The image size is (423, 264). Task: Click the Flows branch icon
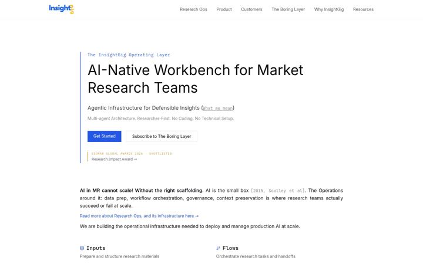(218, 248)
